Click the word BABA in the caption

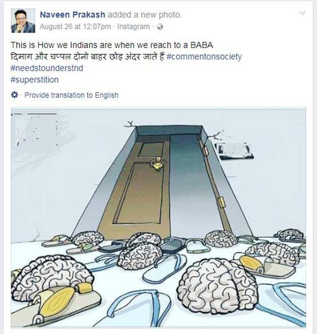[201, 45]
